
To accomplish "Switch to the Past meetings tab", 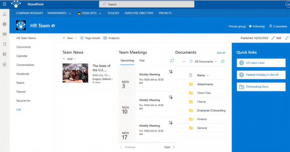I will [142, 60].
